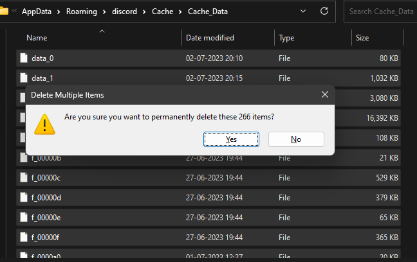Click the refresh icon in address bar
The height and width of the screenshot is (262, 417).
[x=324, y=11]
